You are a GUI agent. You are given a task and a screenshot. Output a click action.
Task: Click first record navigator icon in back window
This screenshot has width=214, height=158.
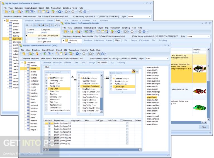click(27, 25)
